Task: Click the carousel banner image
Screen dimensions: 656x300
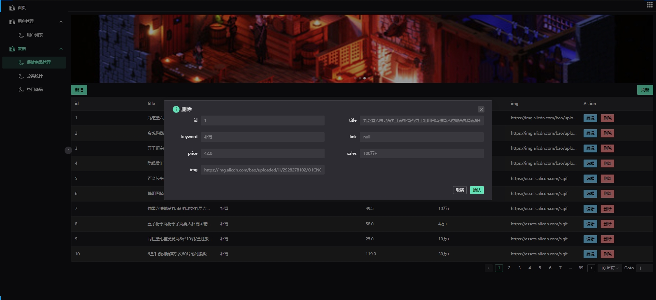Action: click(x=362, y=48)
